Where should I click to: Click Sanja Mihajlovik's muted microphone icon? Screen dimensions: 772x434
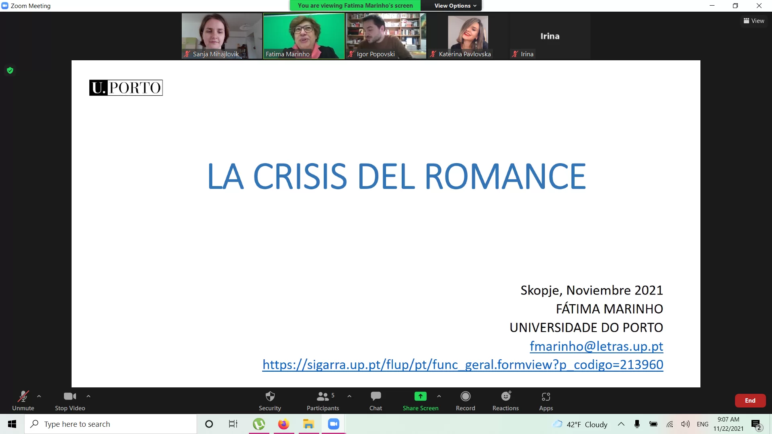pos(187,54)
